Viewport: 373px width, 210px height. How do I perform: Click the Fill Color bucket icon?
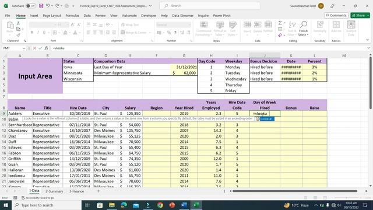tap(65, 33)
